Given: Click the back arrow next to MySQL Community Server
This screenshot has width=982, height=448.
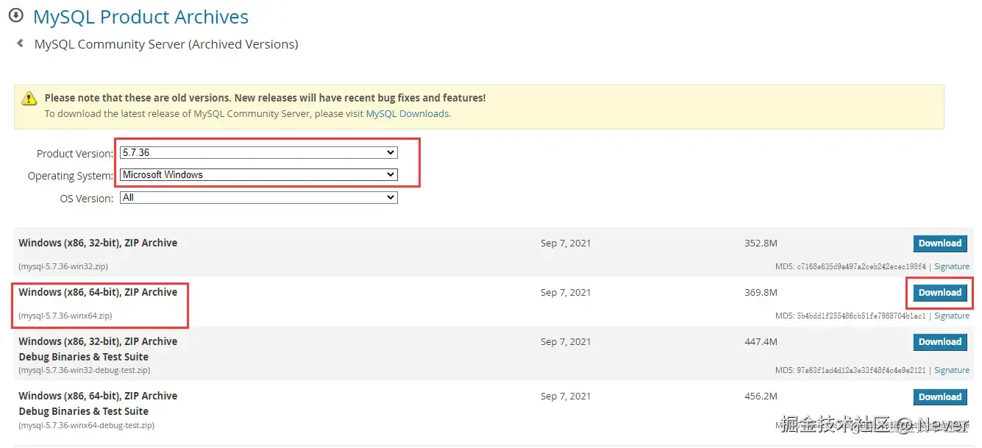Looking at the screenshot, I should pyautogui.click(x=20, y=43).
